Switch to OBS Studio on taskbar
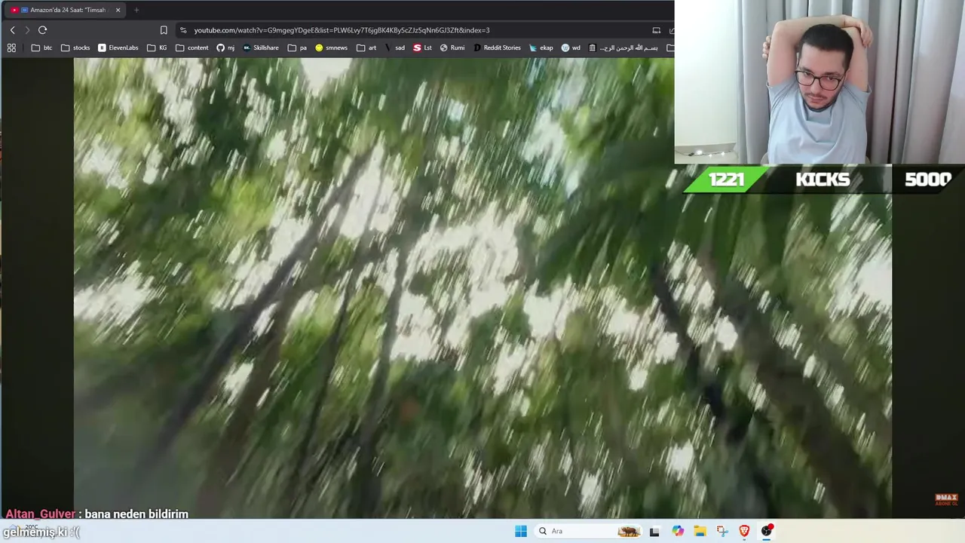The width and height of the screenshot is (965, 543). tap(767, 531)
